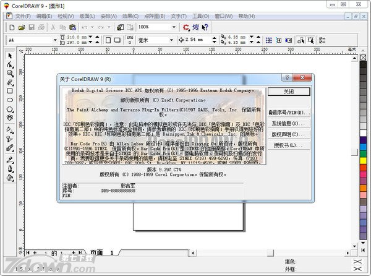Pick the red swatch in color palette
Screen dimensions: 371x276
click(x=364, y=162)
